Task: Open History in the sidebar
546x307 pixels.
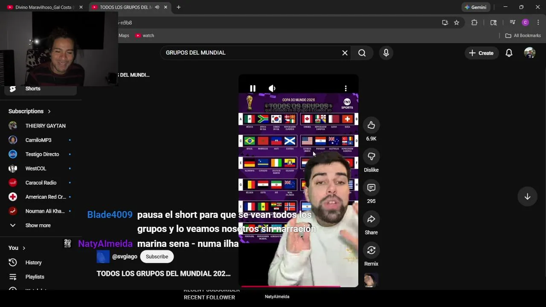Action: [41, 263]
